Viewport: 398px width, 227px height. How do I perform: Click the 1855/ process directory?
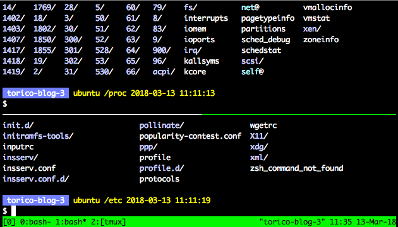44,50
